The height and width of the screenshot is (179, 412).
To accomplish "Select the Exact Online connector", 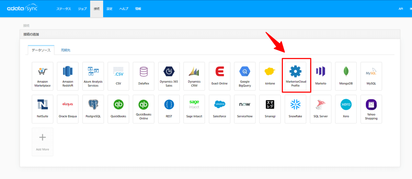I will click(219, 76).
